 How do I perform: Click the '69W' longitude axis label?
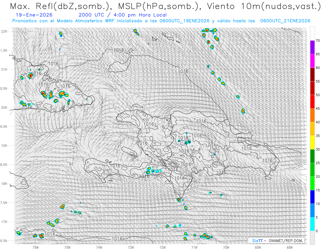[x=258, y=247]
